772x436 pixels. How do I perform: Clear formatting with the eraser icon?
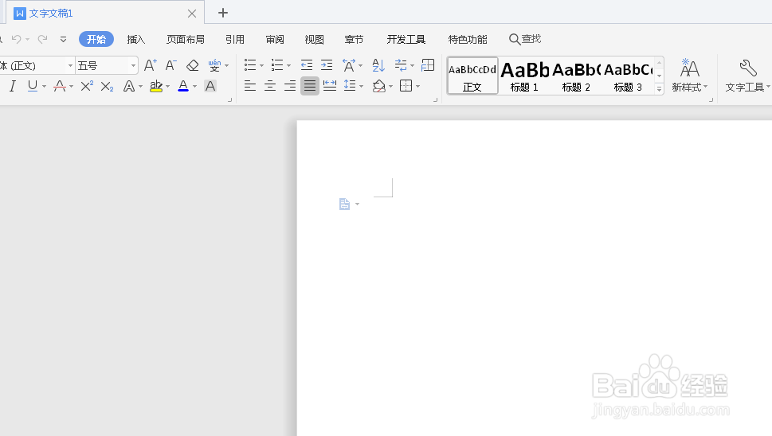(x=193, y=65)
